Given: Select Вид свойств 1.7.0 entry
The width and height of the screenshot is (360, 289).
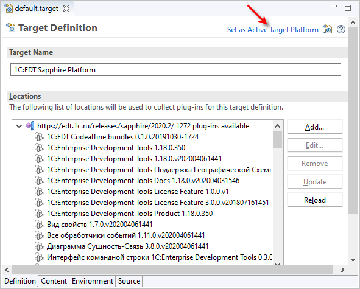Looking at the screenshot, I should tap(100, 225).
